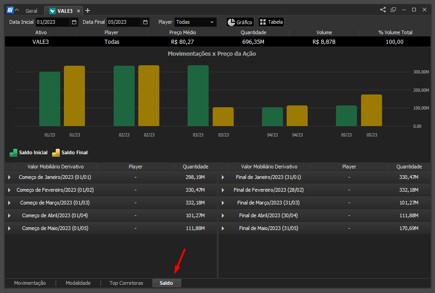The width and height of the screenshot is (435, 293).
Task: Select the VALE3 cell in the summary row
Action: (41, 42)
